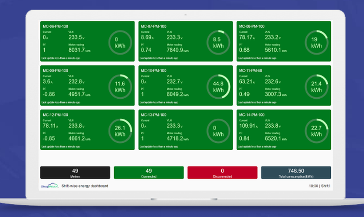Select the 0 kWh gauge on MC-06-PM-130
Screen dimensions: 364x217
tap(120, 42)
